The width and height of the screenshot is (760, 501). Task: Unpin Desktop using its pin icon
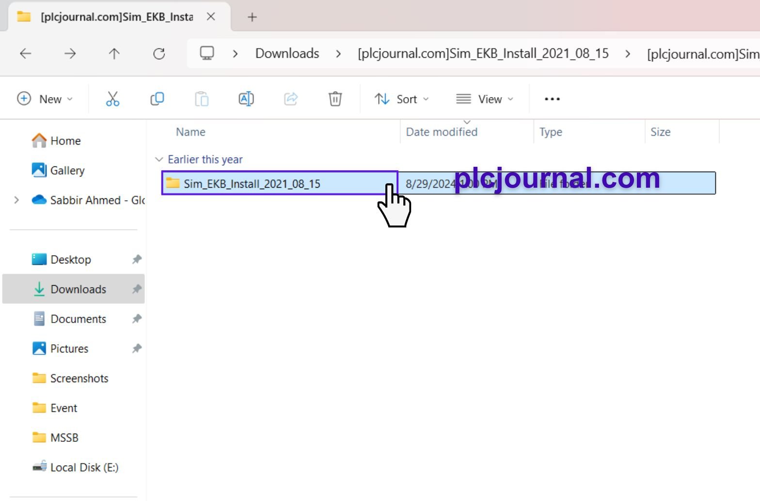coord(137,259)
